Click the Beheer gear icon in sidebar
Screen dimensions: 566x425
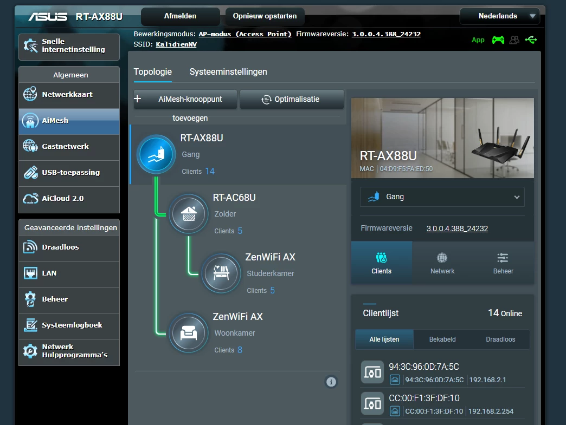[x=30, y=299]
